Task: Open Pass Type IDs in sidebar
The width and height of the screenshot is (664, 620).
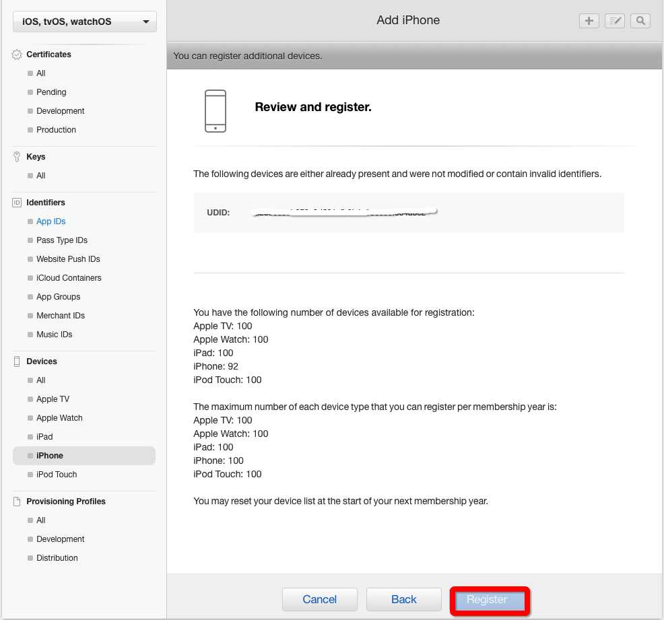Action: click(62, 240)
